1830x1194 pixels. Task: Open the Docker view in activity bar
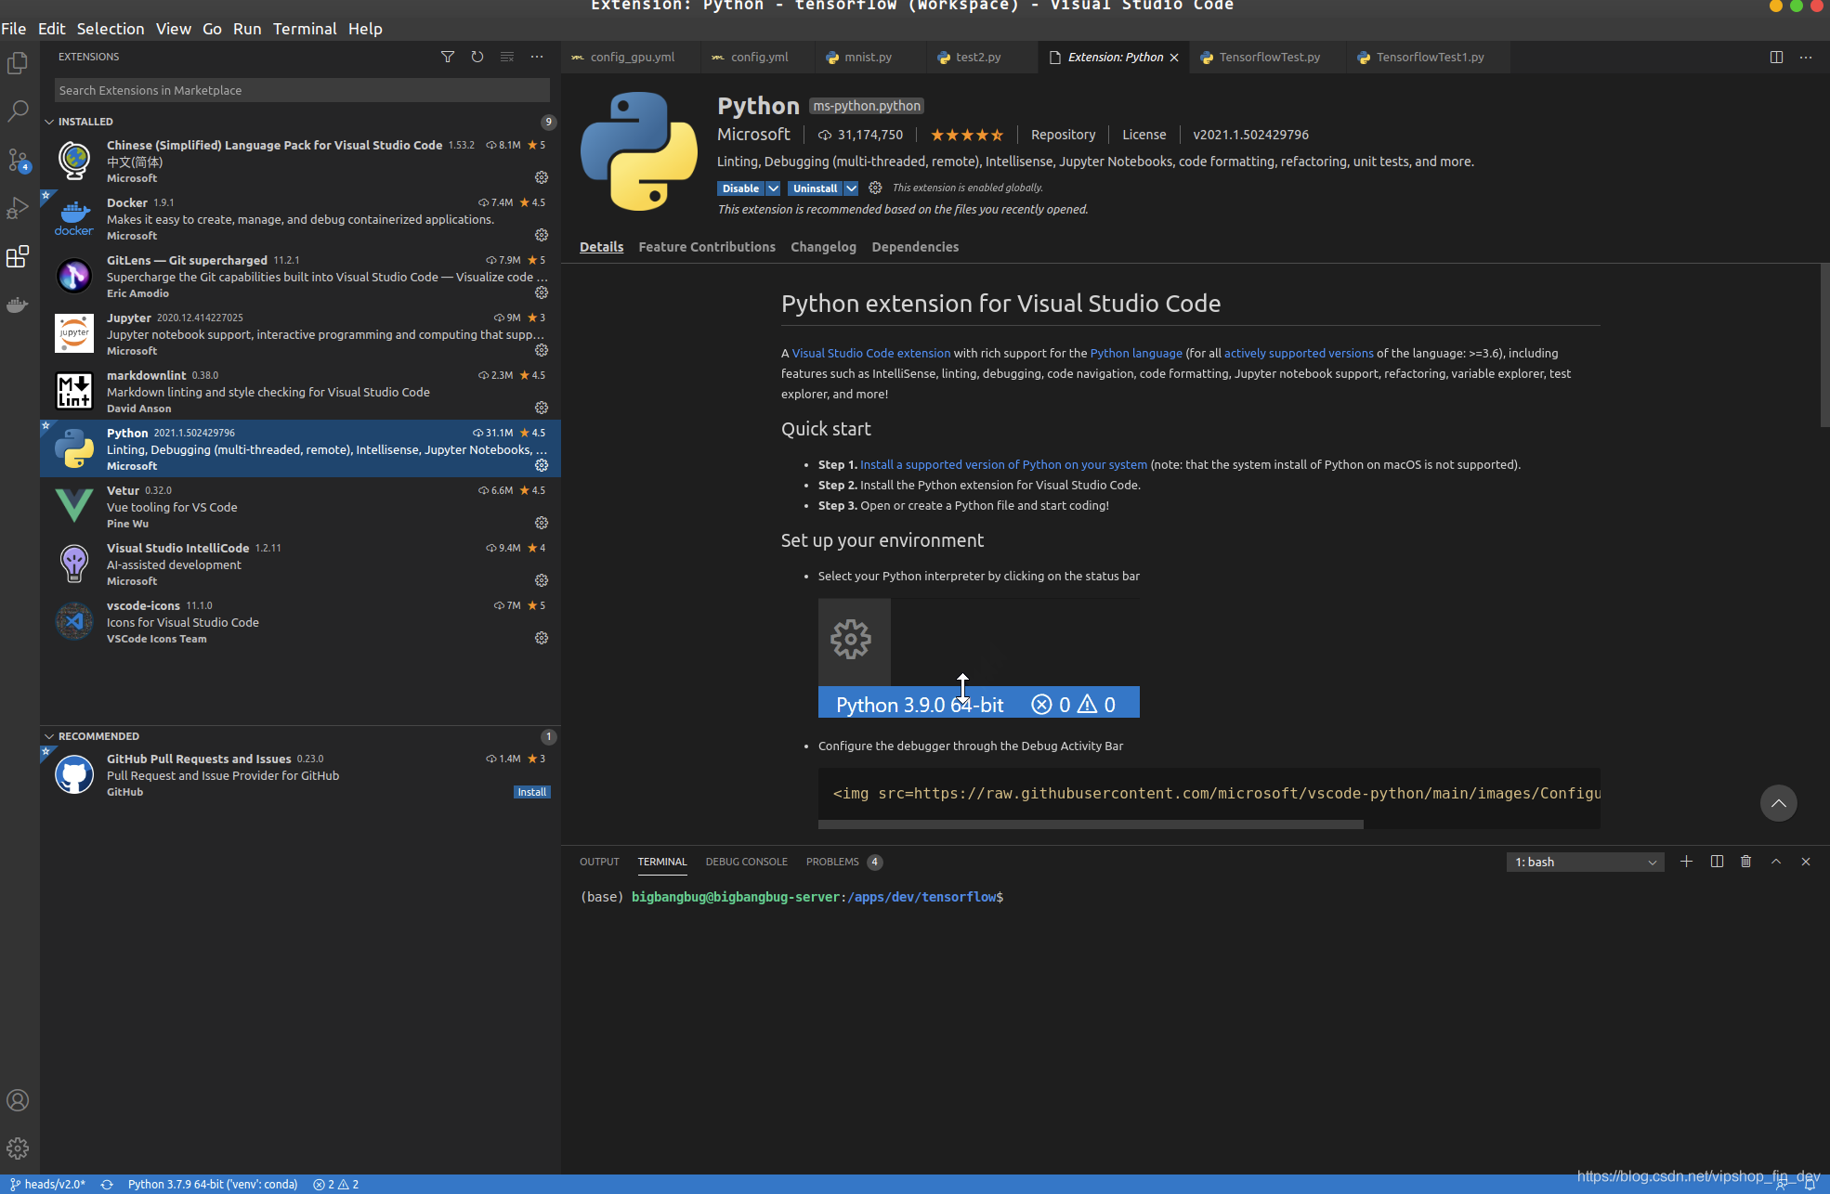click(18, 305)
